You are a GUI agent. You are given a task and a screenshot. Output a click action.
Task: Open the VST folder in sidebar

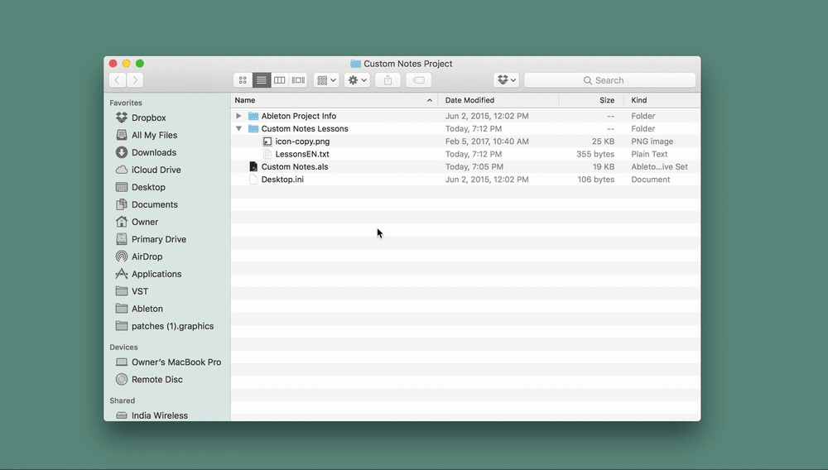[x=139, y=292]
